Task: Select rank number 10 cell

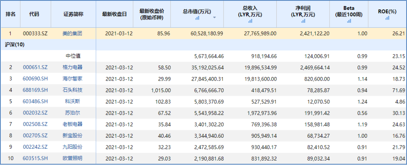Action: (x=11, y=158)
